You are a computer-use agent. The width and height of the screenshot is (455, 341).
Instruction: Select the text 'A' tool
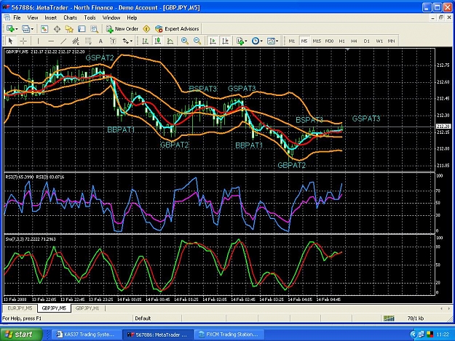pos(100,41)
